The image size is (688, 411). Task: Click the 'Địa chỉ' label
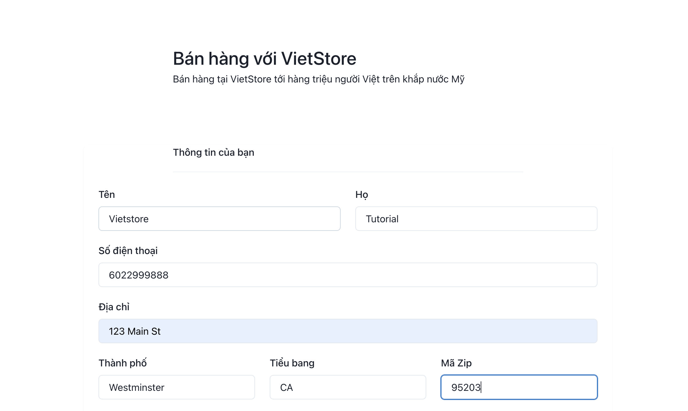114,307
